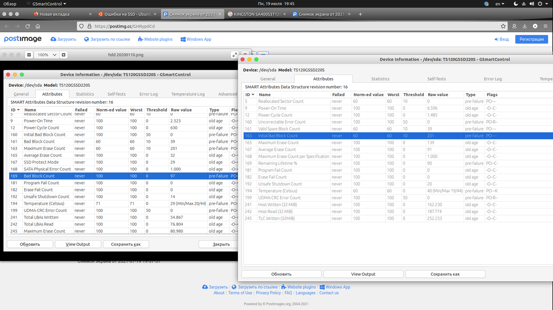This screenshot has width=553, height=310.
Task: Click the Postimage logo
Action: [x=23, y=39]
